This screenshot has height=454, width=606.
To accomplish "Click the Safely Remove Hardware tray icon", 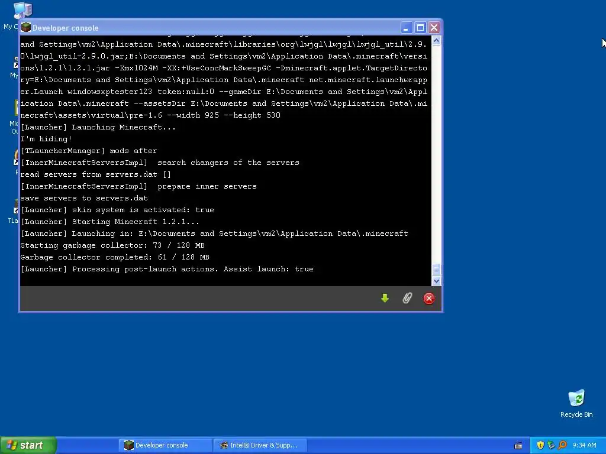I will pyautogui.click(x=551, y=445).
